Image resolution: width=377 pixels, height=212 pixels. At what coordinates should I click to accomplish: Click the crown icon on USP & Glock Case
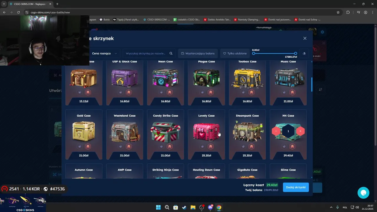[x=120, y=92]
